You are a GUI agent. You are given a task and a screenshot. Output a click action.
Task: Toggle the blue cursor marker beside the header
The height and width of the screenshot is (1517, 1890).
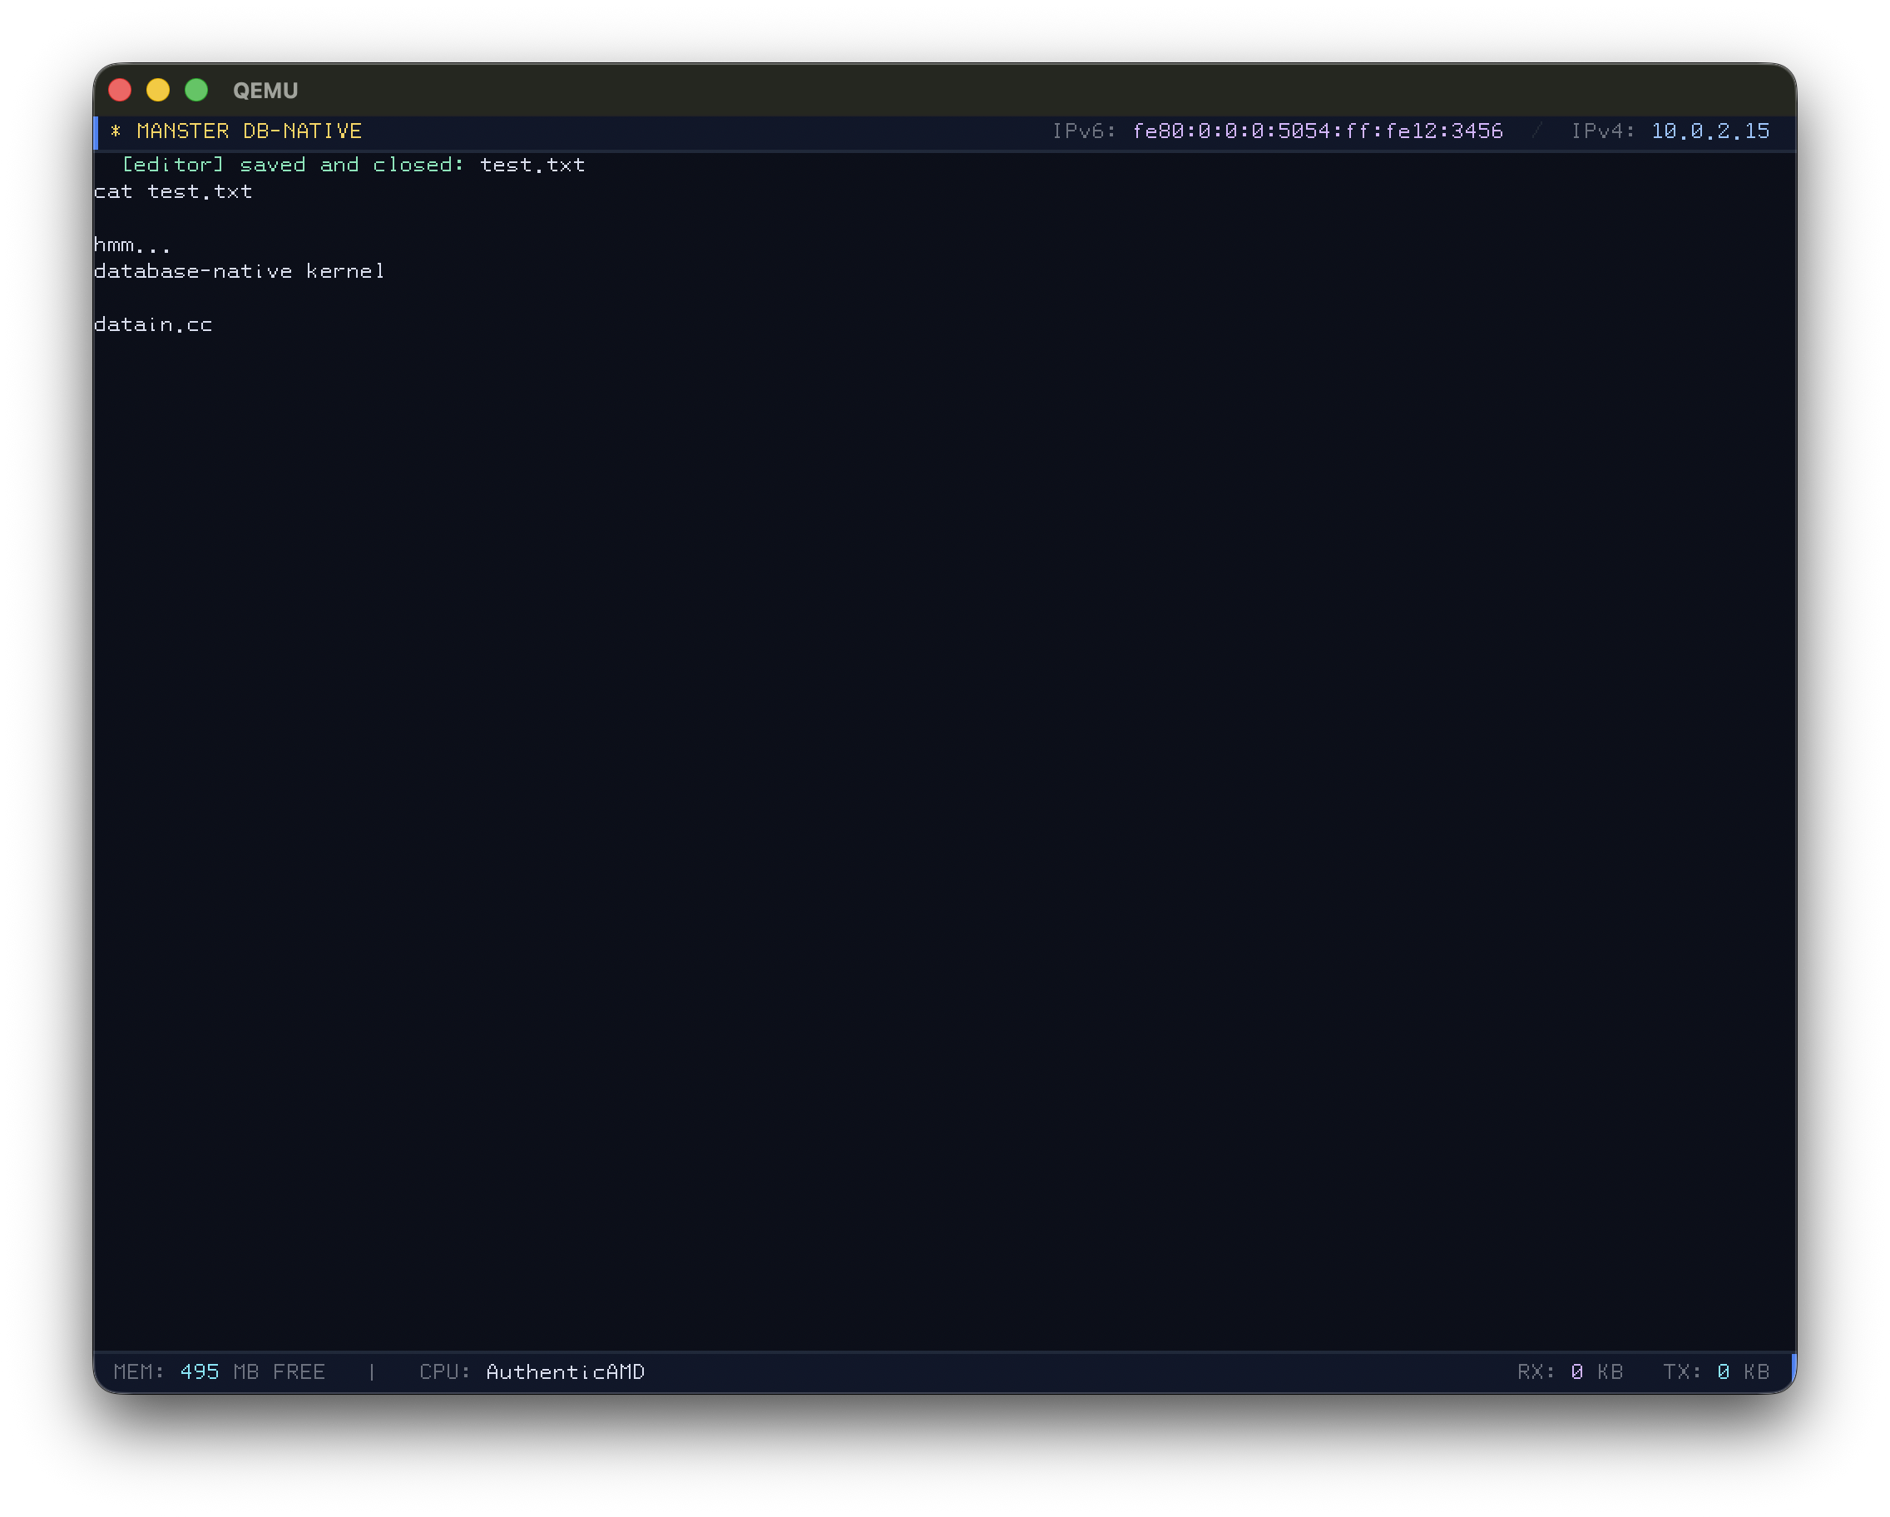tap(97, 131)
